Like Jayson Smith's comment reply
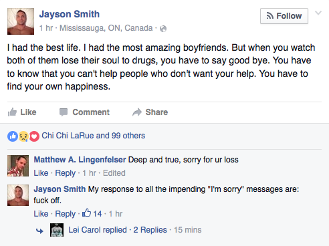The height and width of the screenshot is (246, 329). [x=41, y=214]
